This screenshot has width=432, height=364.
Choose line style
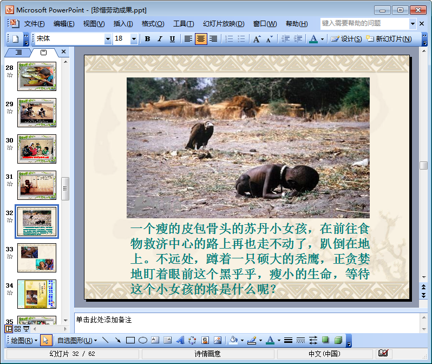(x=288, y=340)
